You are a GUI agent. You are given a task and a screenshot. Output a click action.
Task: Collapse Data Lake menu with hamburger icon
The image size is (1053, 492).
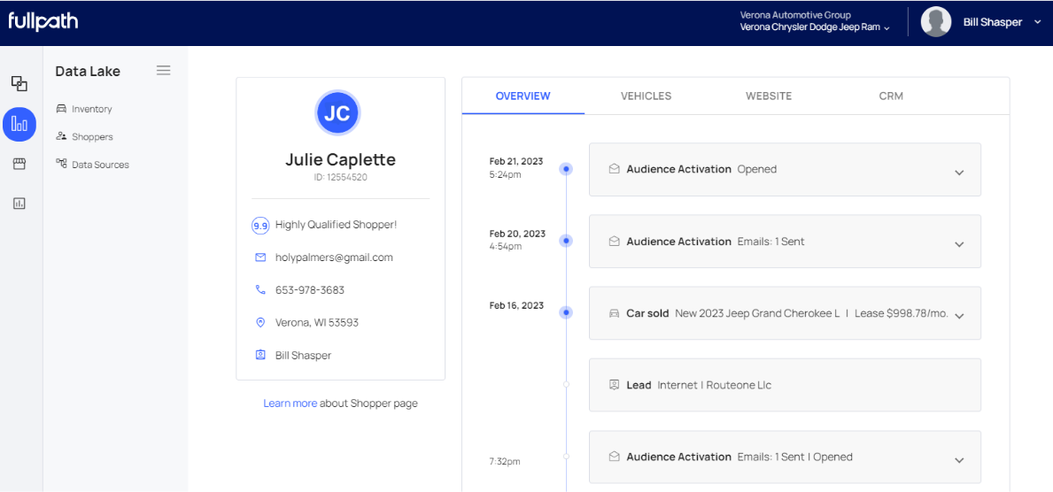point(163,71)
